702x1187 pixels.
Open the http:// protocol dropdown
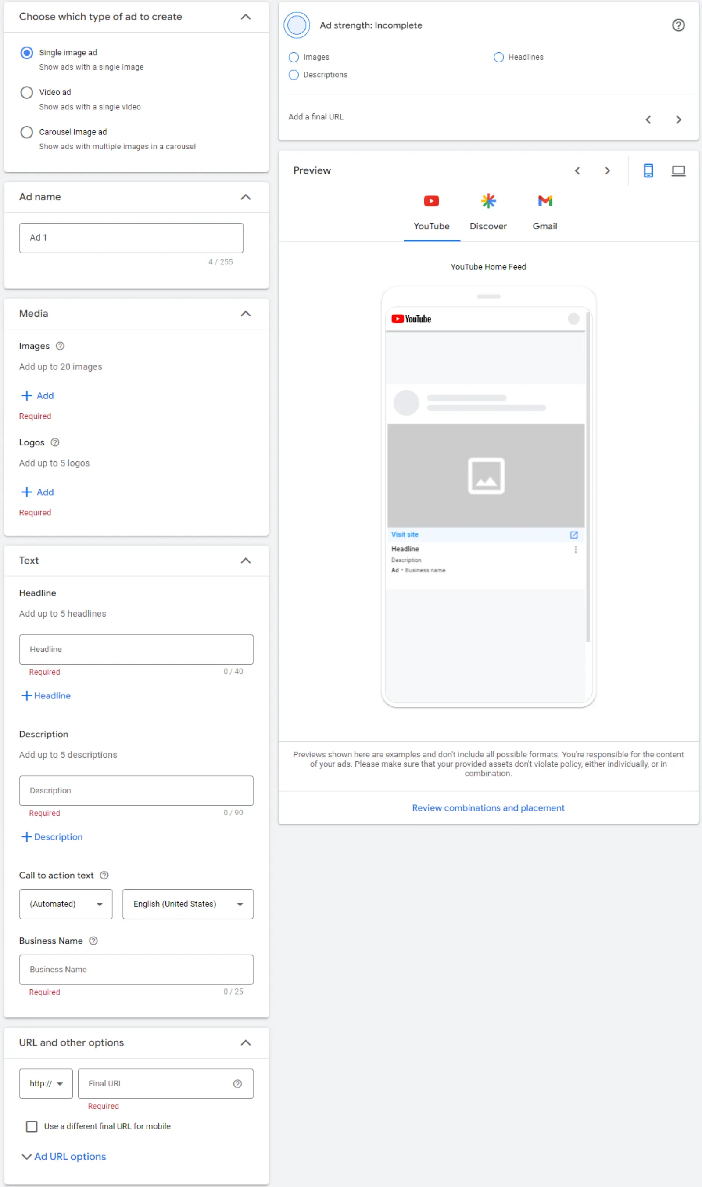46,1084
